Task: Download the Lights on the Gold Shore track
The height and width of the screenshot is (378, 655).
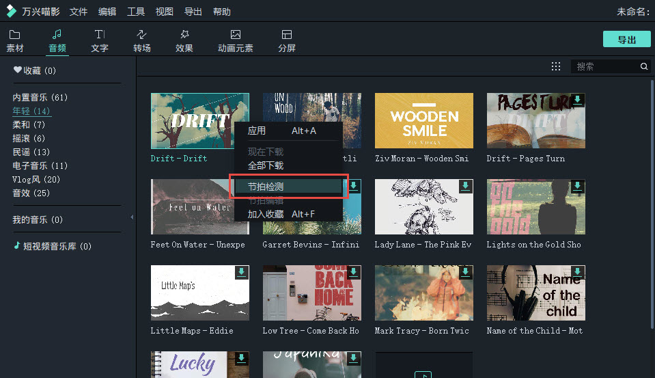Action: pyautogui.click(x=577, y=187)
